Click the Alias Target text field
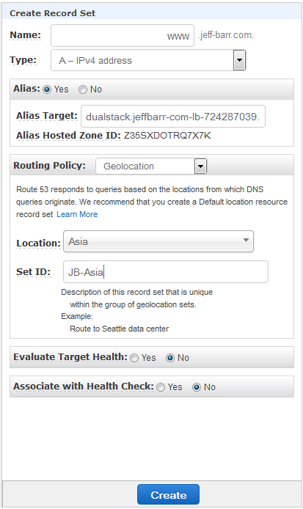 pyautogui.click(x=172, y=116)
